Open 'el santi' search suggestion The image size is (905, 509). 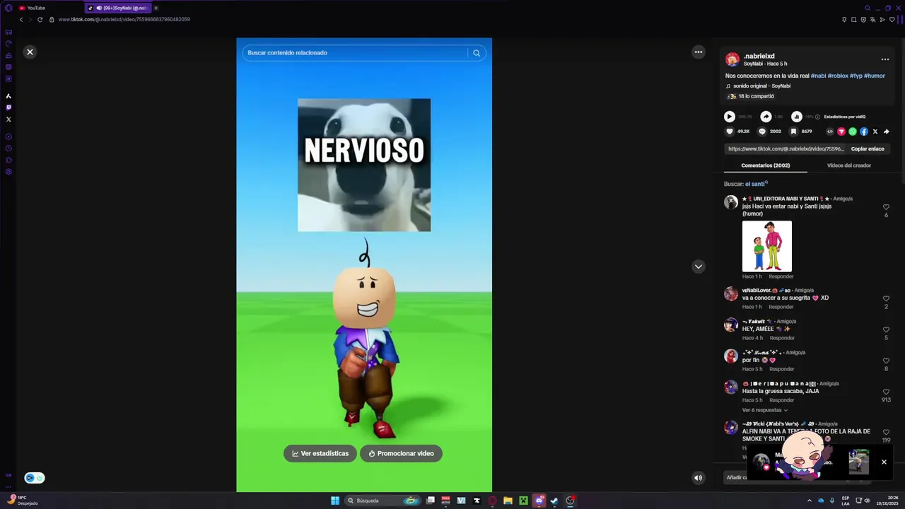(756, 184)
